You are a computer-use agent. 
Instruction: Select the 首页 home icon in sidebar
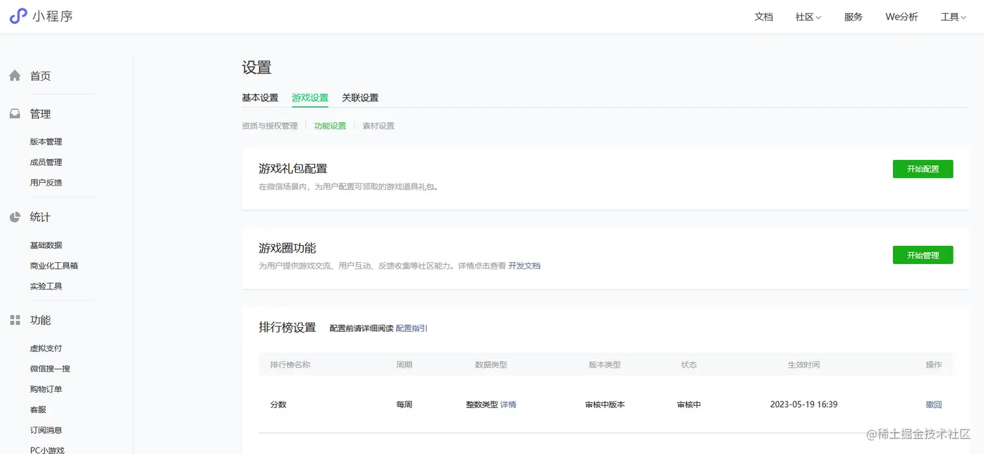(x=14, y=75)
